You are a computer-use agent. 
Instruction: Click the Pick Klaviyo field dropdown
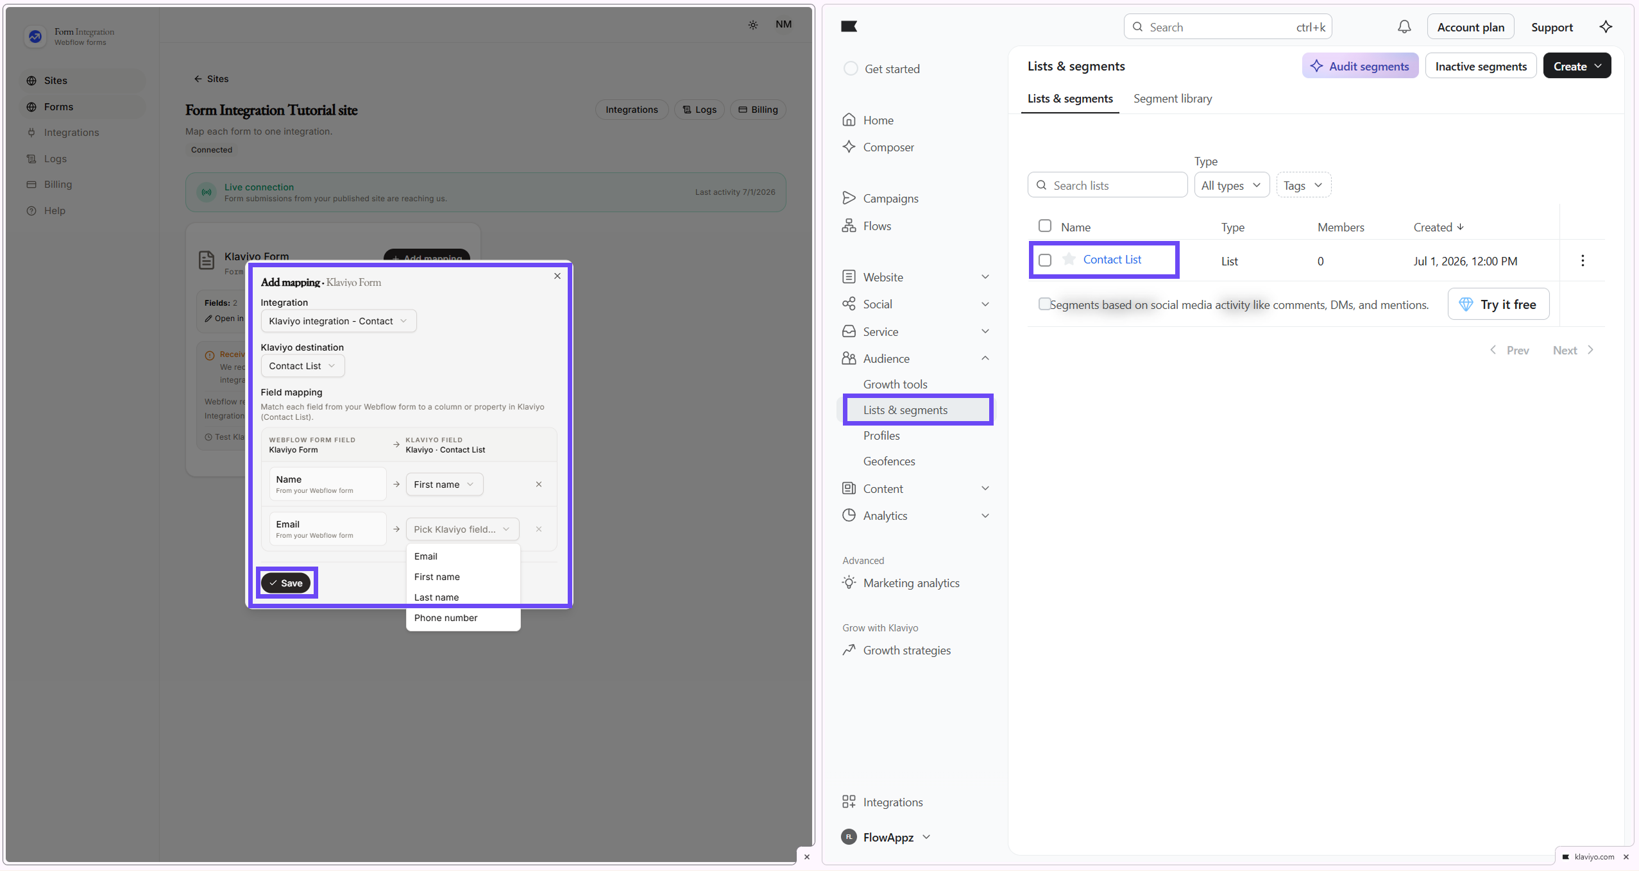click(463, 529)
